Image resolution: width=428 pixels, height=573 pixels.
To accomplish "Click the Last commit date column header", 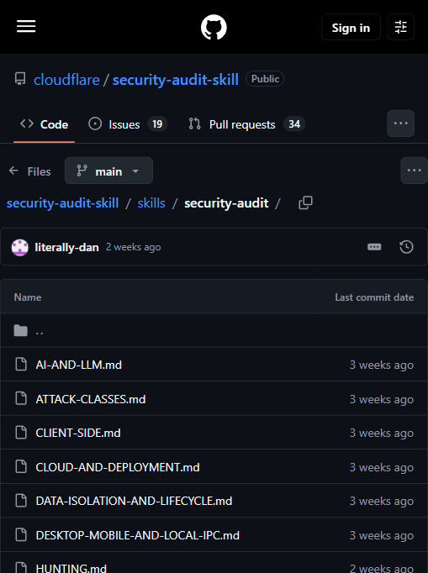I will [x=374, y=297].
